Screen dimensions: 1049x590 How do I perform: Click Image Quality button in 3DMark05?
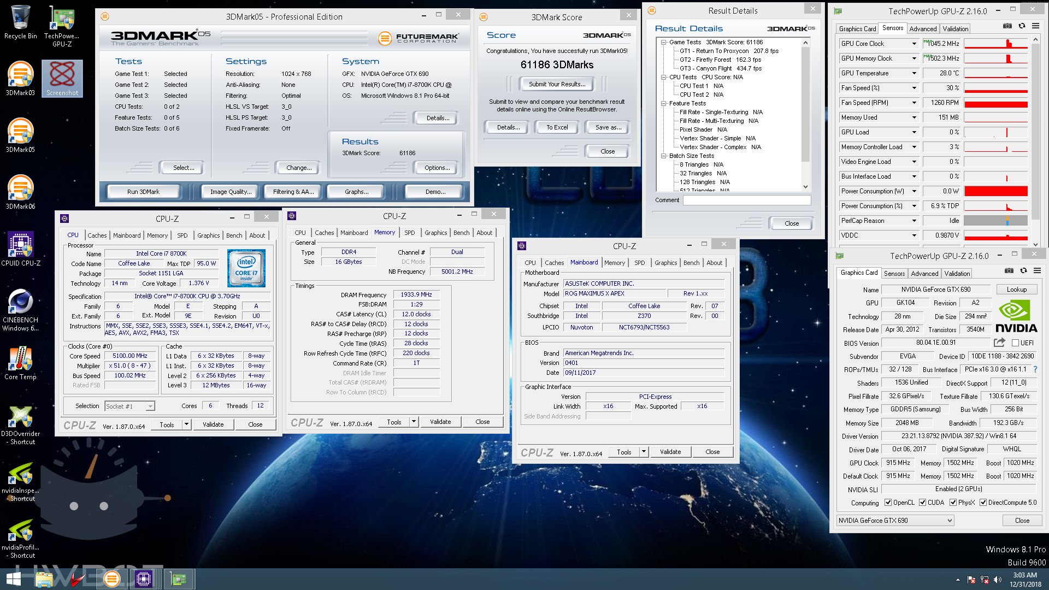[x=231, y=192]
